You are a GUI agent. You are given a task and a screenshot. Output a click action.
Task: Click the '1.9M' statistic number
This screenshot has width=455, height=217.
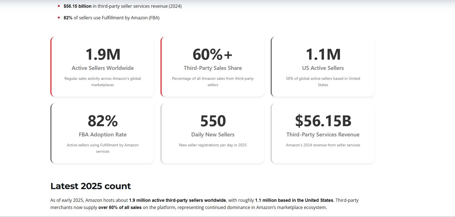[103, 54]
